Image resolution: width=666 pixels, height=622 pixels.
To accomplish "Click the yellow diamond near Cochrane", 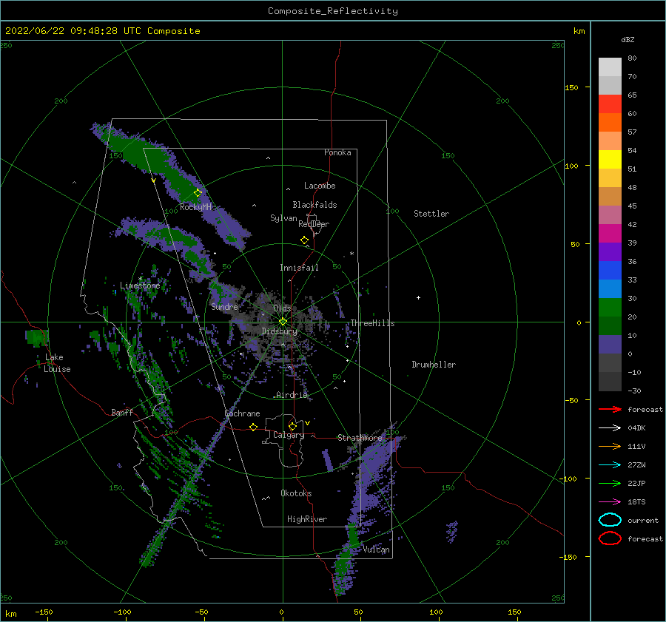I will coord(253,427).
